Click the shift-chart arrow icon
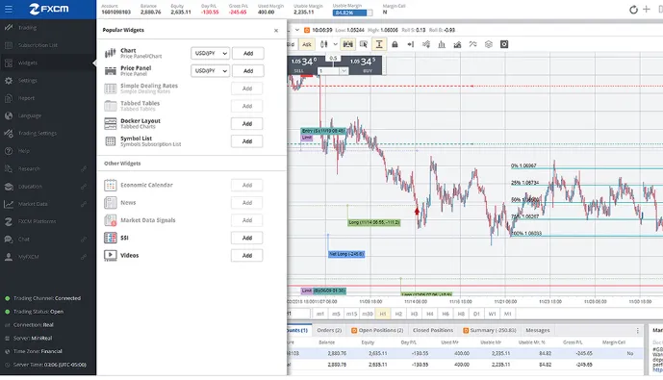Viewport: 663px width, 380px height. (411, 44)
